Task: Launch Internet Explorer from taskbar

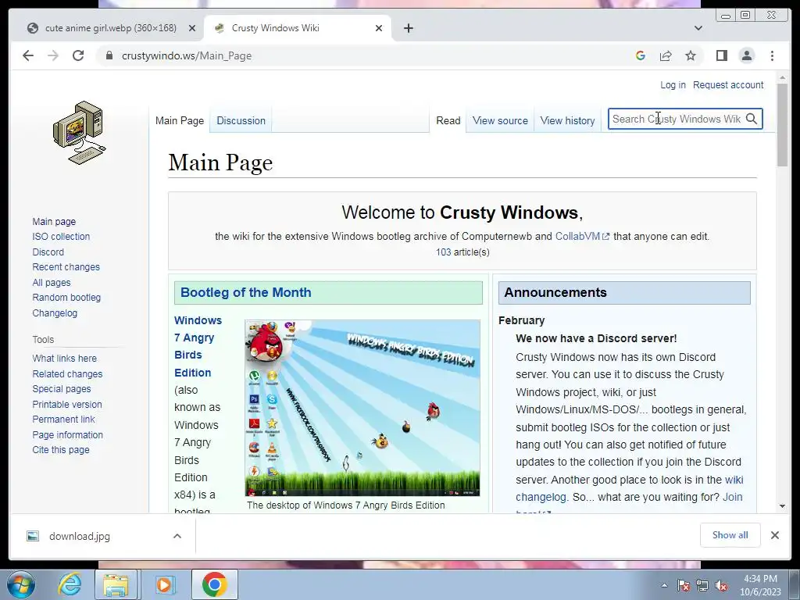Action: click(x=70, y=584)
